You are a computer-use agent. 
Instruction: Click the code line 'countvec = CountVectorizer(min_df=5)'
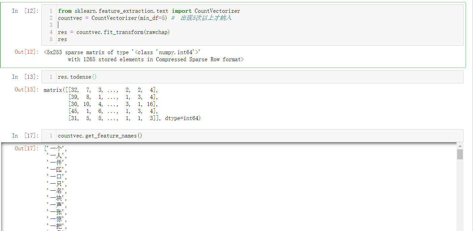(113, 18)
